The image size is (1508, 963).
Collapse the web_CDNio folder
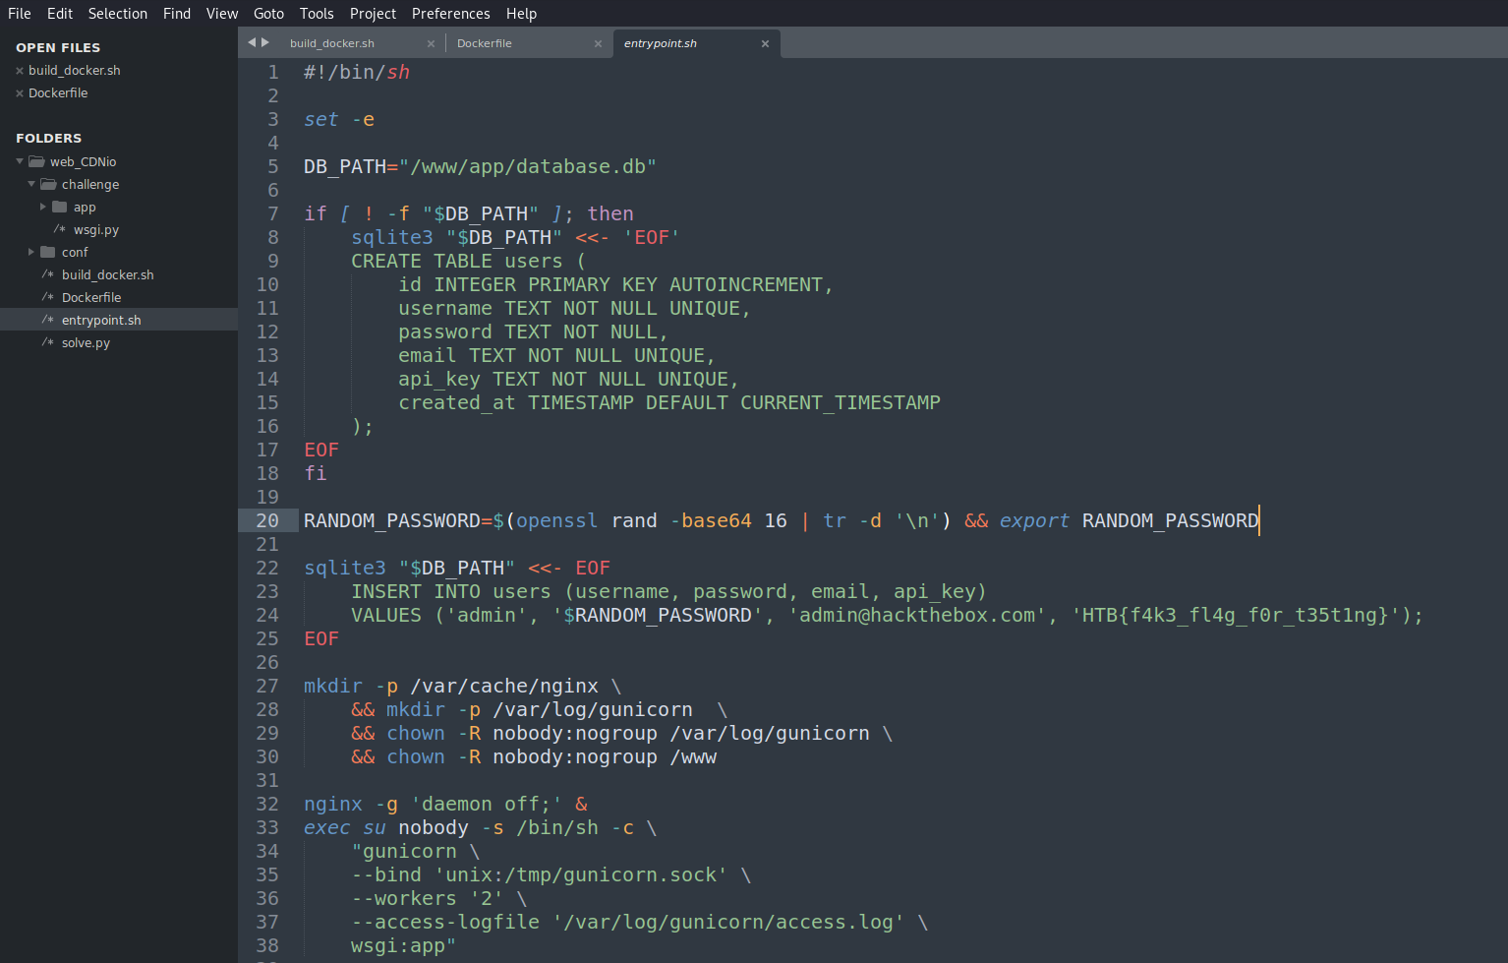(20, 162)
